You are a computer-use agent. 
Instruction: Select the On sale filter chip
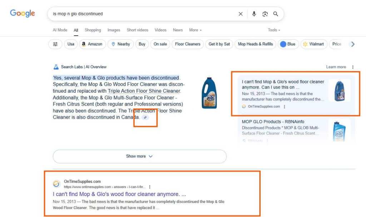[160, 44]
